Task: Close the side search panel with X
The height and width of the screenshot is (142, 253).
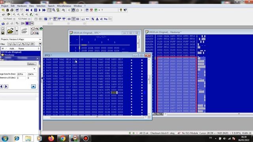Action: [38, 58]
